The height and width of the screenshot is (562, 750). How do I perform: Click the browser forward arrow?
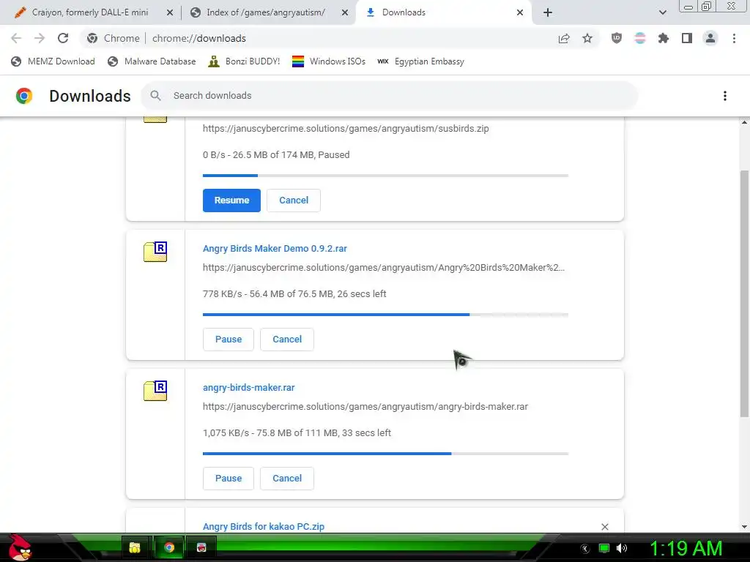click(40, 38)
